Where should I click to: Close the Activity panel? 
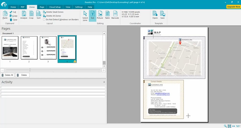(x=104, y=82)
